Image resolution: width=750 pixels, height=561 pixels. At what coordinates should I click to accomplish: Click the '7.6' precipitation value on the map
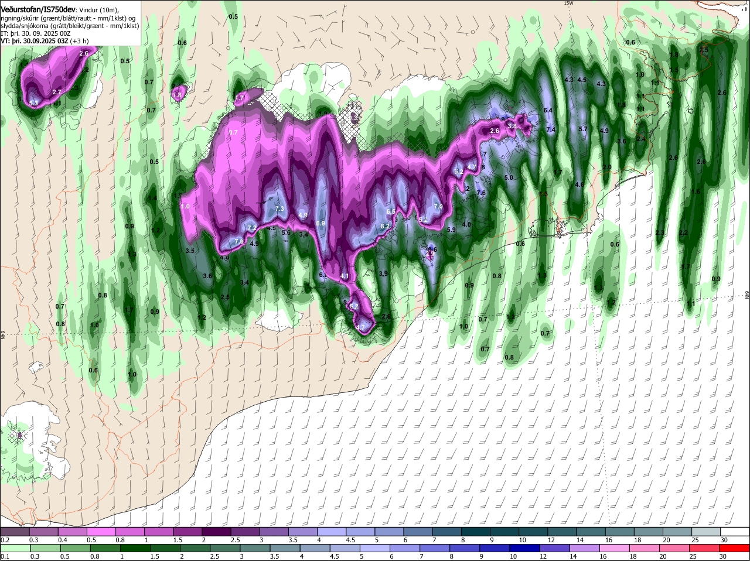(x=481, y=193)
